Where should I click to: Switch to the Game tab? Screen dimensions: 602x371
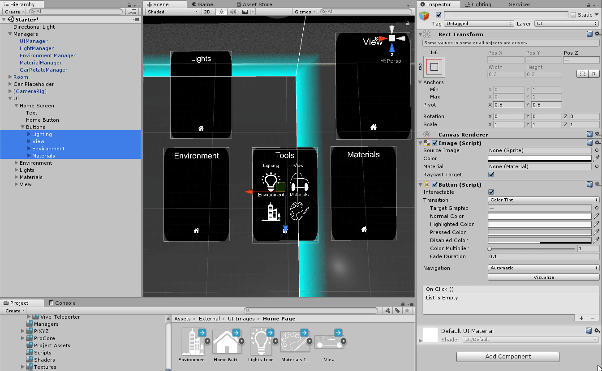206,4
